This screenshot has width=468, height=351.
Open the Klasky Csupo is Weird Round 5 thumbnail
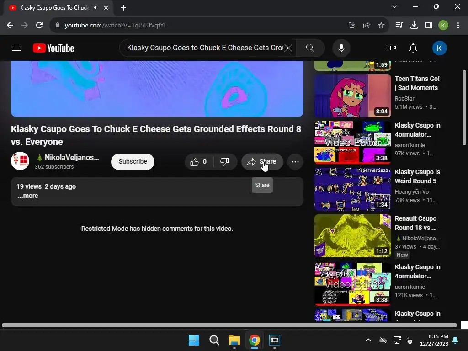coord(352,189)
